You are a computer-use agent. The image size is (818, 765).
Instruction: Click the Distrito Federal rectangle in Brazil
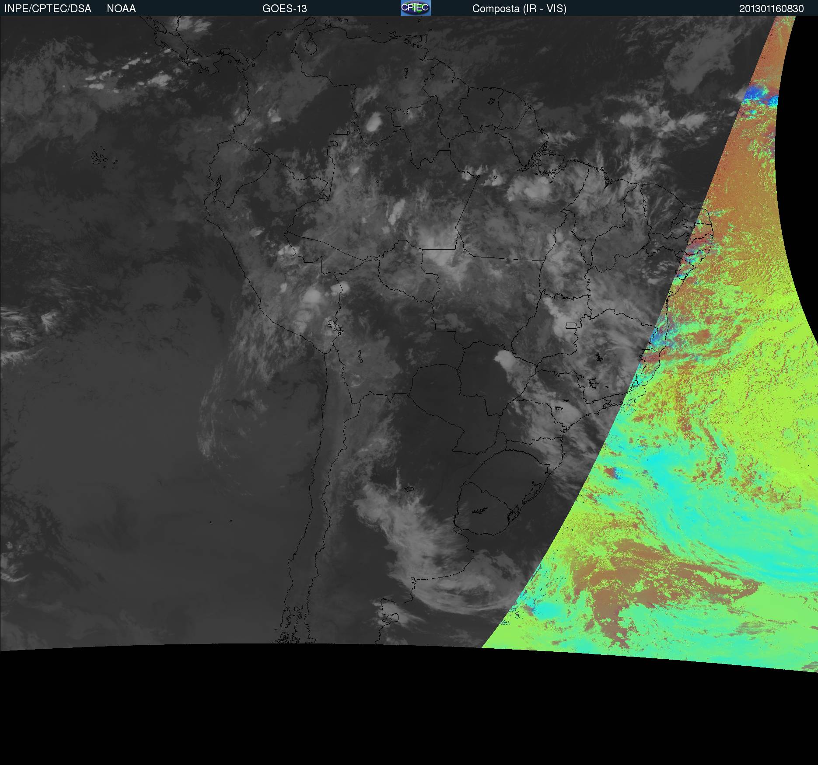pos(571,325)
